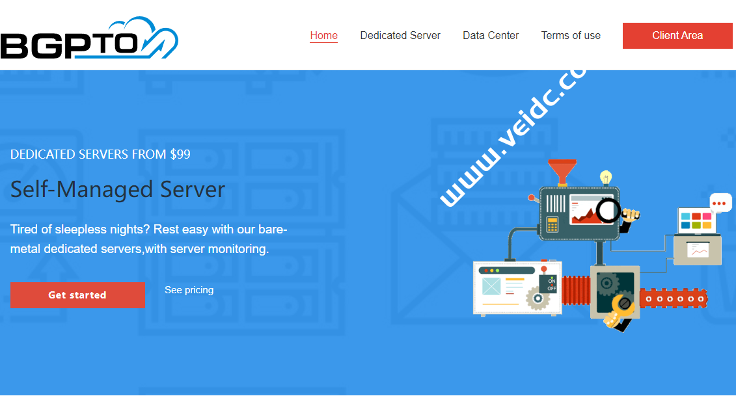736x396 pixels.
Task: Click the 'Tired of sleepless nights?' paragraph
Action: 149,239
